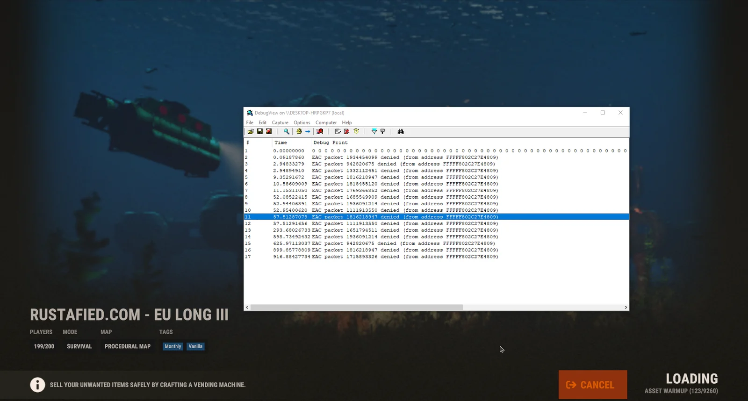Viewport: 748px width, 401px height.
Task: Select the log row timed 57.51291656
Action: pyautogui.click(x=437, y=223)
